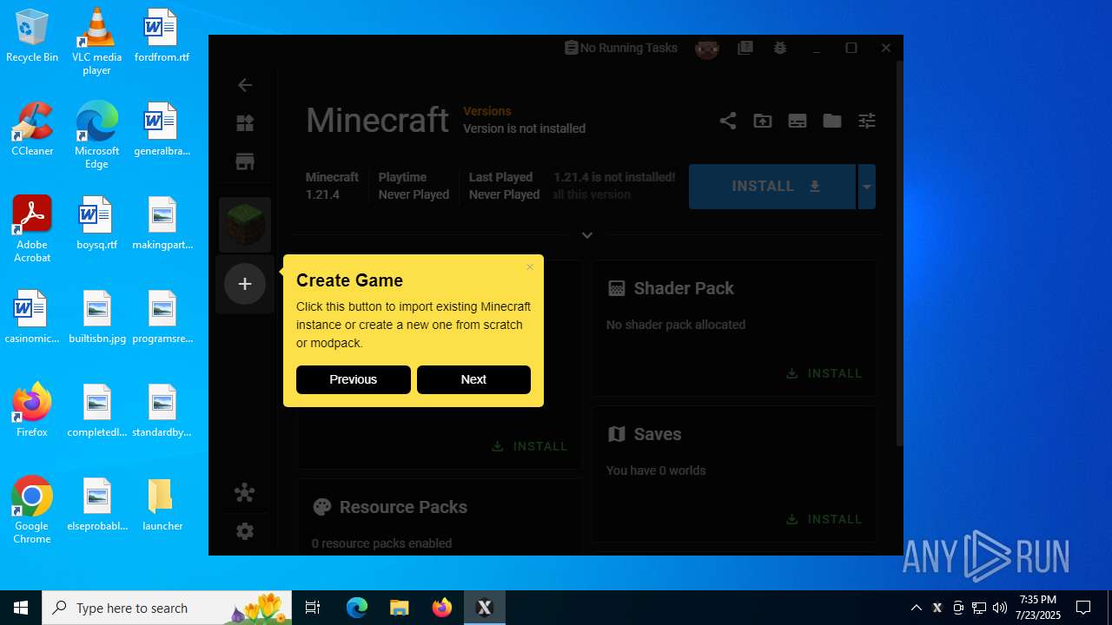Select boysq.rtf desktop file
This screenshot has height=625, width=1112.
[x=96, y=224]
